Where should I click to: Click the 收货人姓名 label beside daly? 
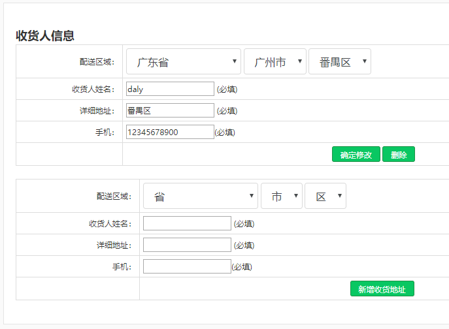pos(93,89)
